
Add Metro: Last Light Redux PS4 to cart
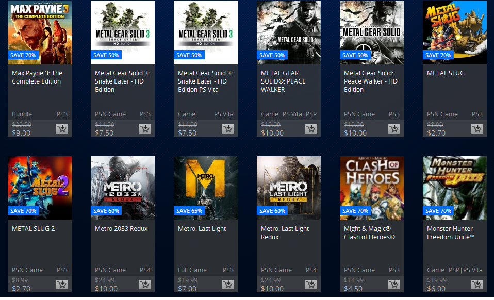tap(311, 285)
